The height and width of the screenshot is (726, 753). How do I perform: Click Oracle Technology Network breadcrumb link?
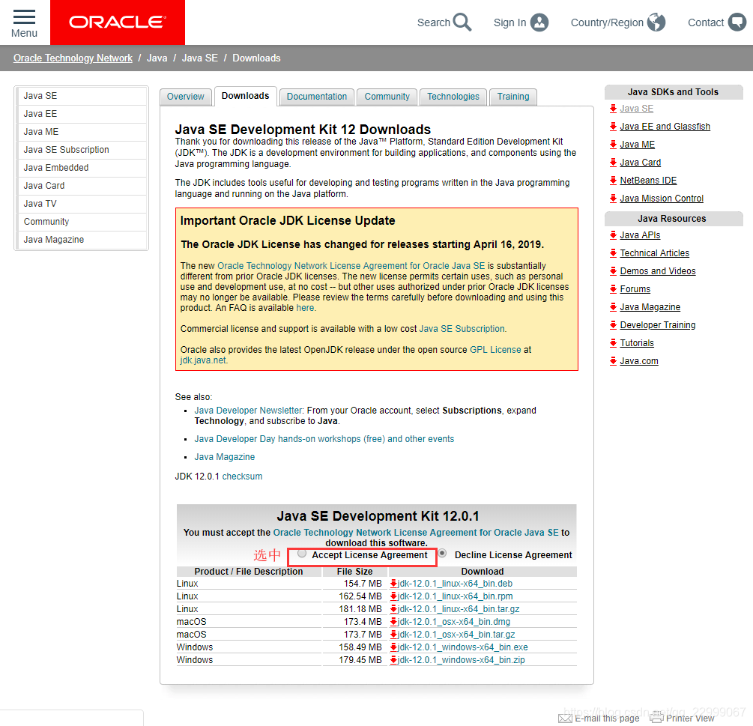click(x=73, y=58)
